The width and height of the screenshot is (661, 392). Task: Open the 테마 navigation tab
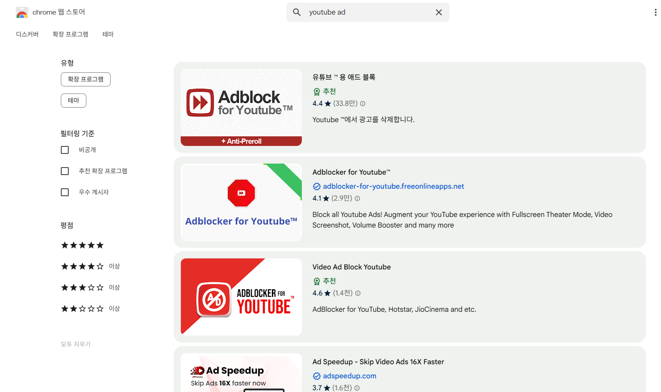(108, 34)
